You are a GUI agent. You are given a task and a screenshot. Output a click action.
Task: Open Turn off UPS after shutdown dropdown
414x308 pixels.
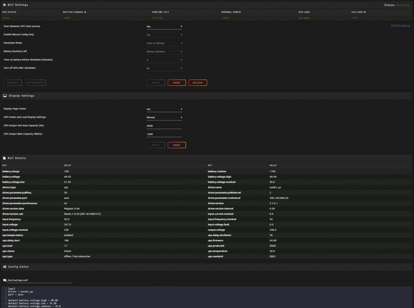coord(164,68)
